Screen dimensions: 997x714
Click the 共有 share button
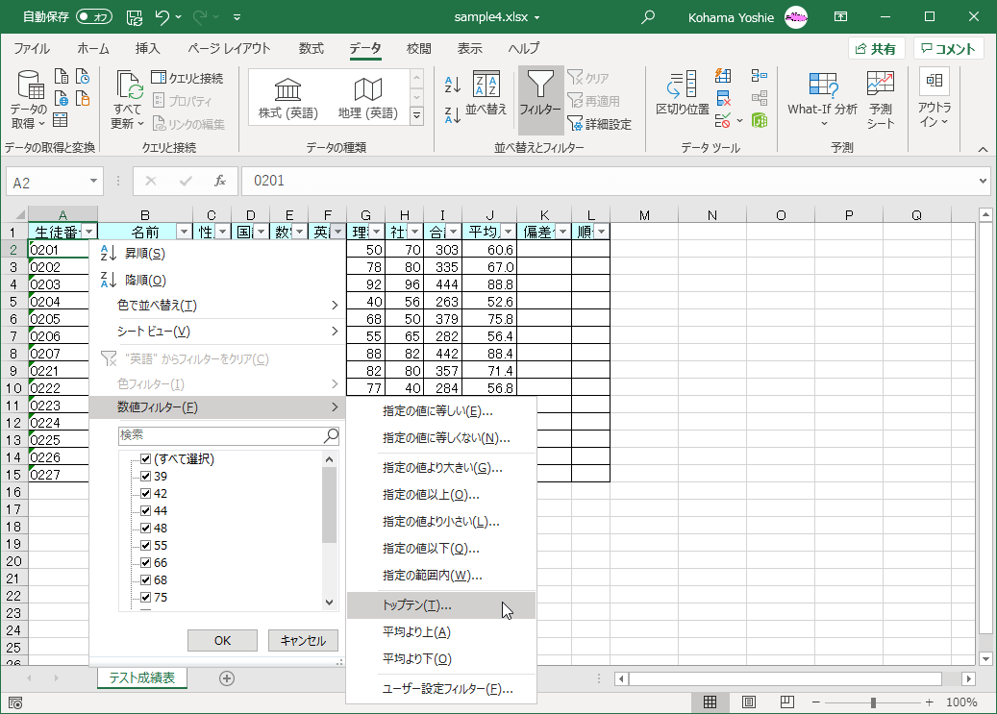(x=876, y=49)
